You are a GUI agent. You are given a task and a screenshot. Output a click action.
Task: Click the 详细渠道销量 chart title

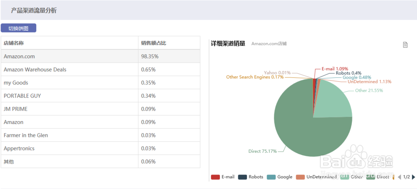coord(228,44)
